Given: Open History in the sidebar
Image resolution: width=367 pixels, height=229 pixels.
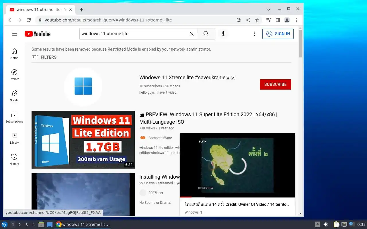Looking at the screenshot, I should click(14, 160).
